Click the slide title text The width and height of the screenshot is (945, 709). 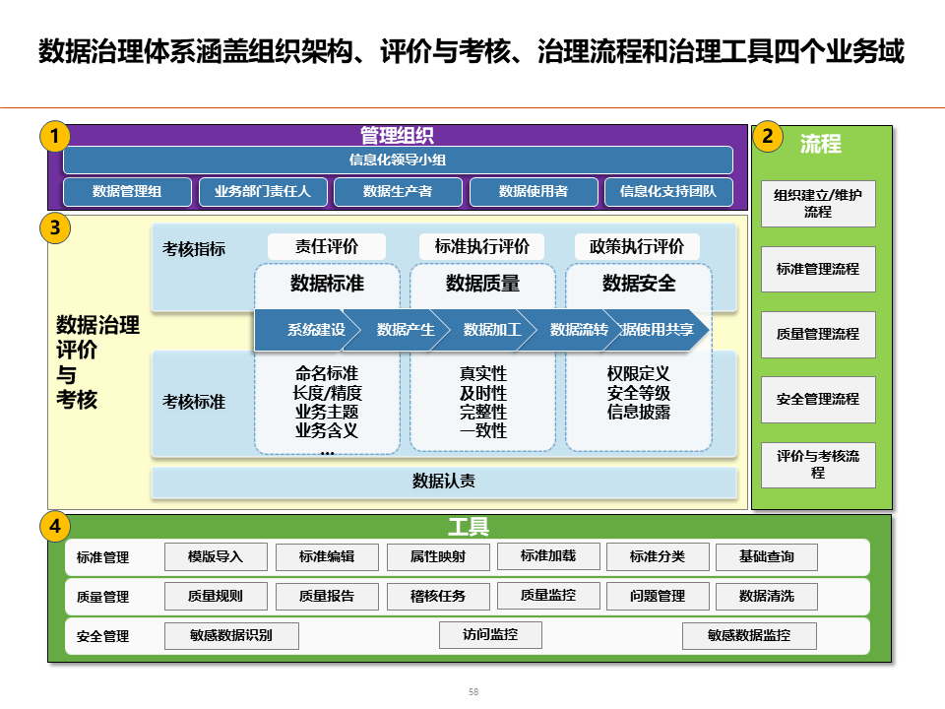click(x=472, y=51)
